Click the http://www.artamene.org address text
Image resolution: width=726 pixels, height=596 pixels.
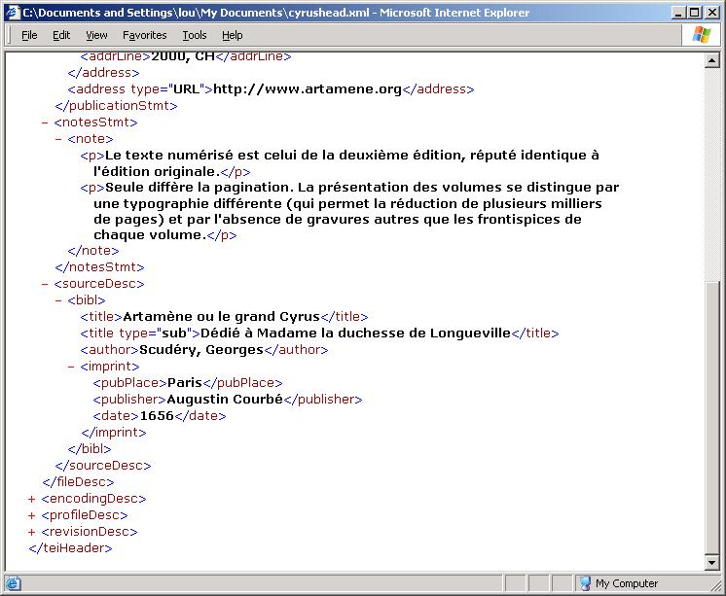[308, 89]
